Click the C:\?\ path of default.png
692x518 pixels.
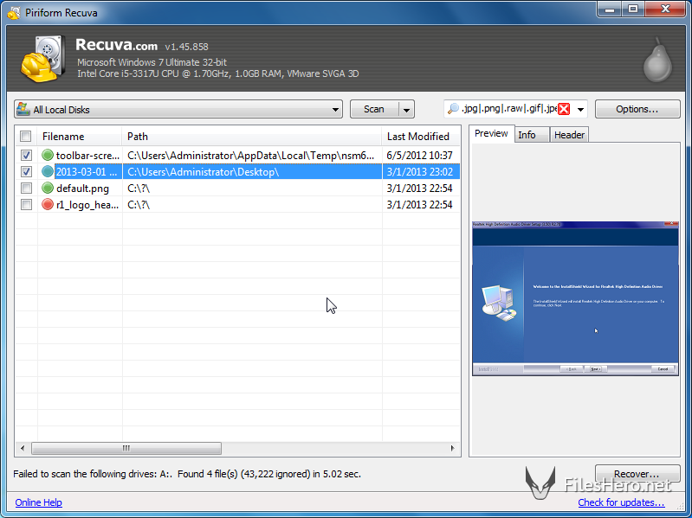[139, 189]
